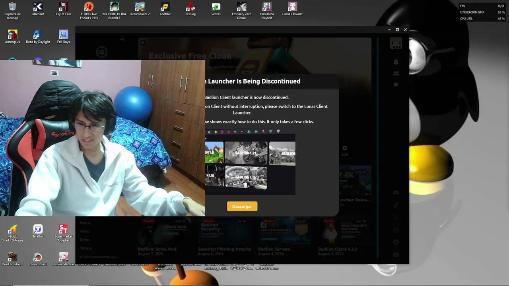This screenshot has width=509, height=286.
Task: Open the notifications bell in Badlion launcher
Action: pyautogui.click(x=396, y=62)
